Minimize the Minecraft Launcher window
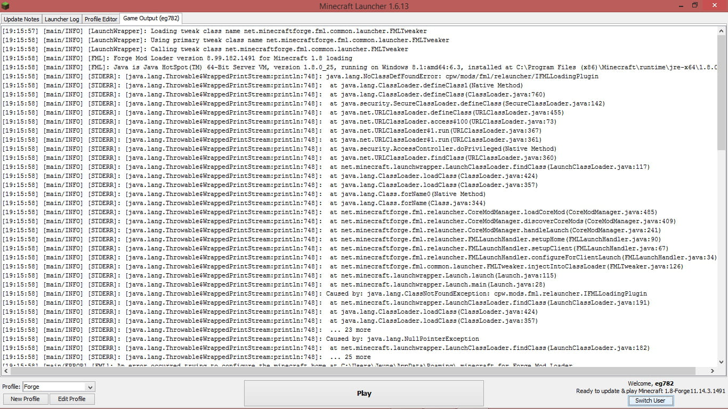The image size is (728, 409). 680,5
